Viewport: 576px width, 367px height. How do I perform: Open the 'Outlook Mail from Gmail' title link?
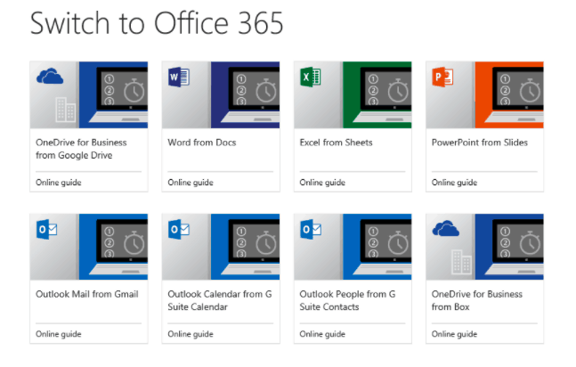(x=87, y=294)
